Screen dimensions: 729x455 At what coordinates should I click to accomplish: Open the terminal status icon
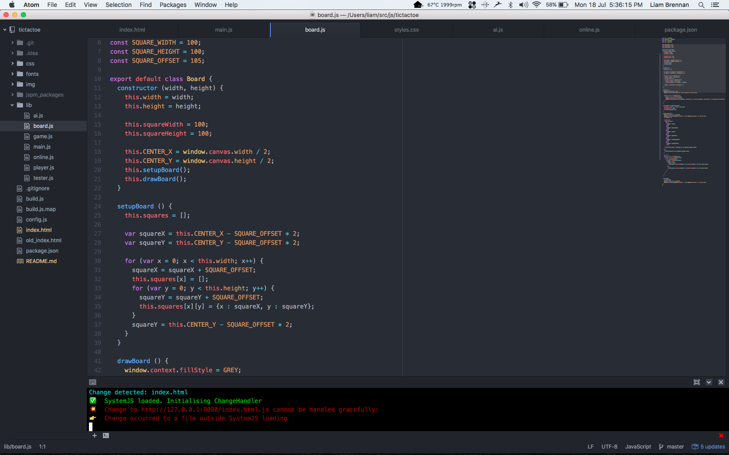(x=106, y=435)
